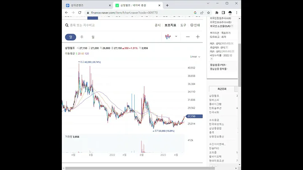Expand the chart type dropdown arrow
The width and height of the screenshot is (303, 170).
[176, 36]
